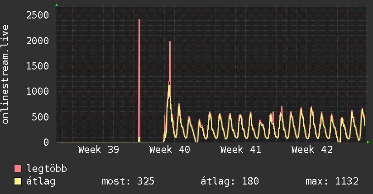Click the 1500 y-axis label

[x=38, y=66]
